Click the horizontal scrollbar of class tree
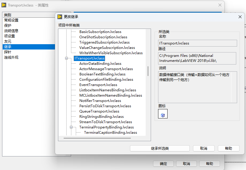 coord(97,138)
